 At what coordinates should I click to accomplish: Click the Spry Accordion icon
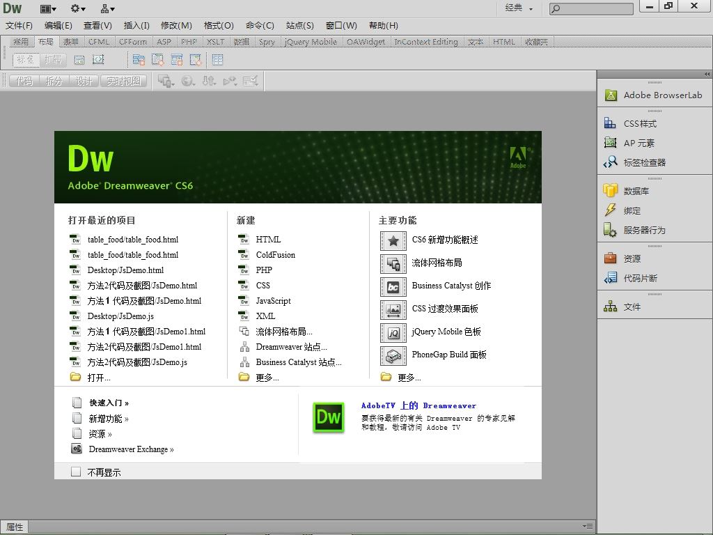tap(176, 60)
